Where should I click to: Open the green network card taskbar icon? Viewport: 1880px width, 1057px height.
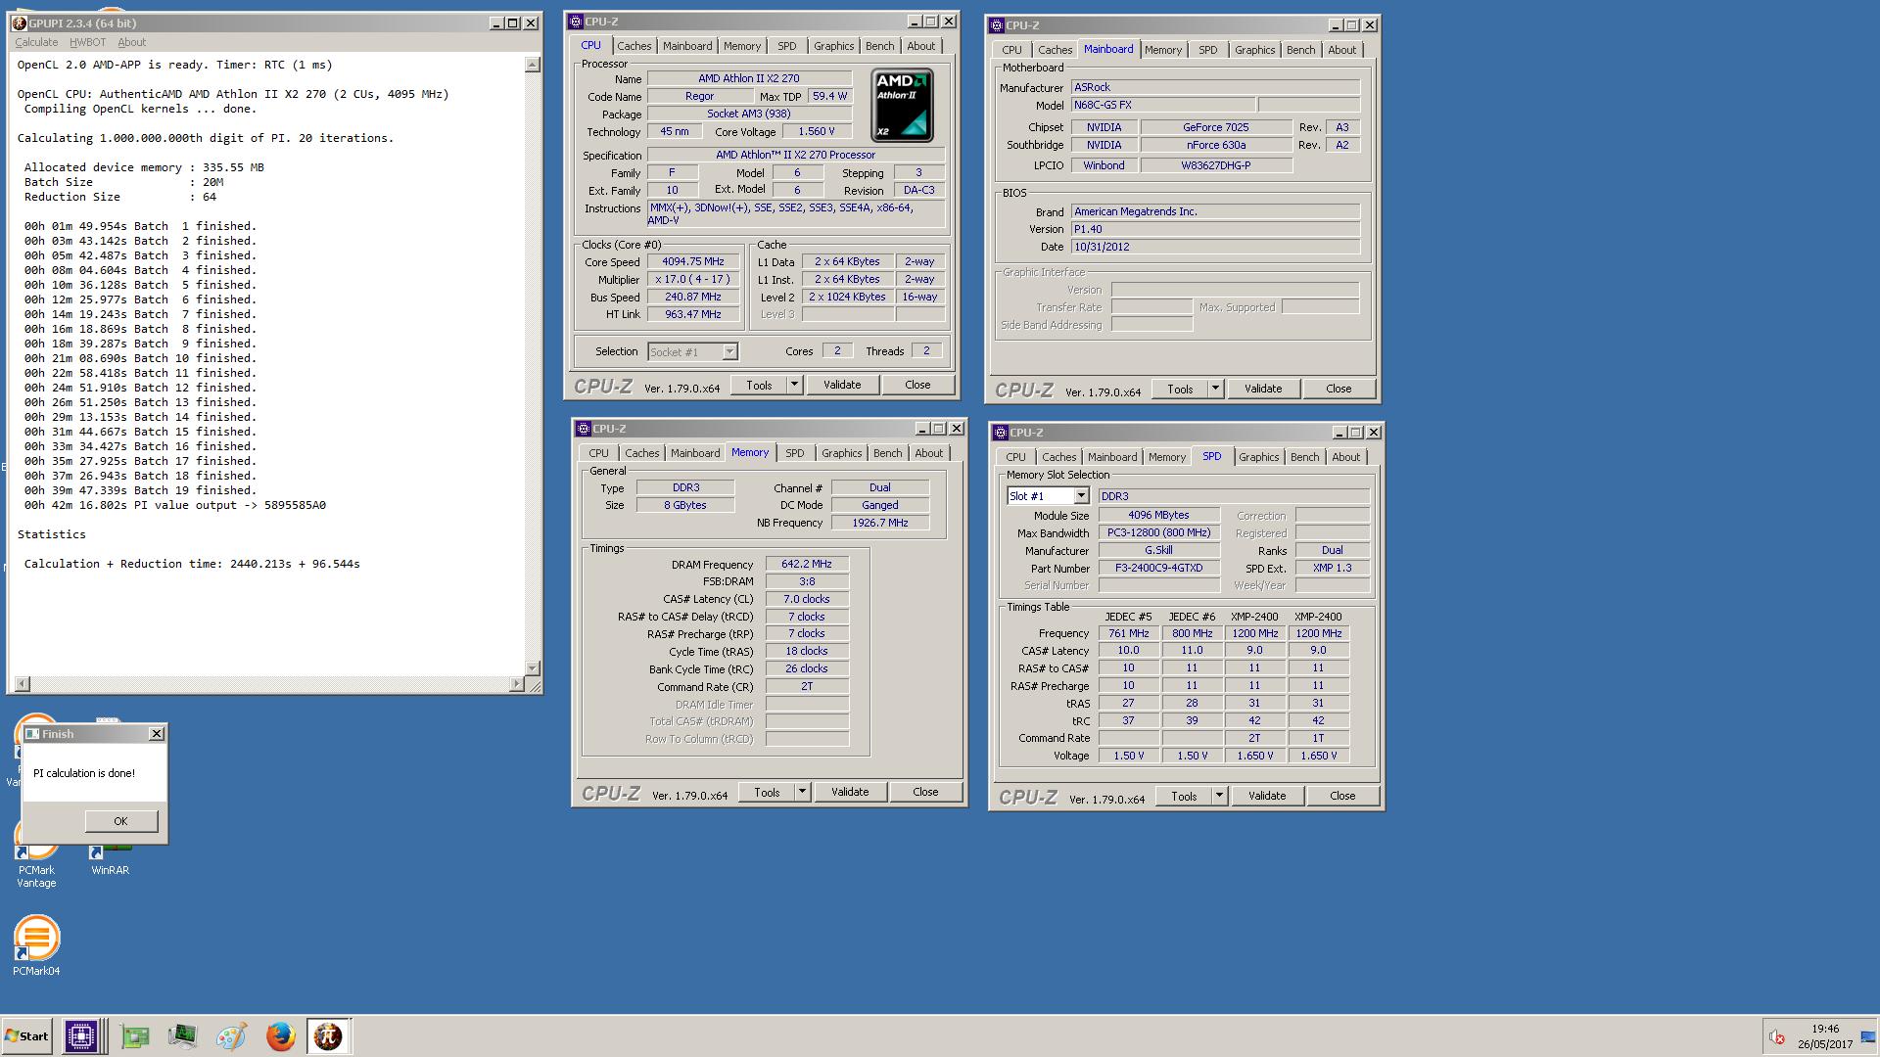tap(134, 1035)
